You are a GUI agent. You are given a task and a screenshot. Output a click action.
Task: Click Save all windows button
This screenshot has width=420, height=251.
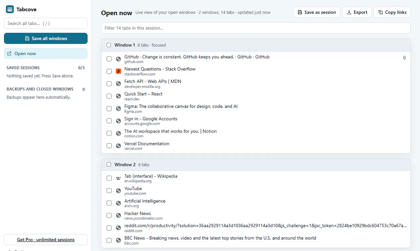tap(46, 38)
